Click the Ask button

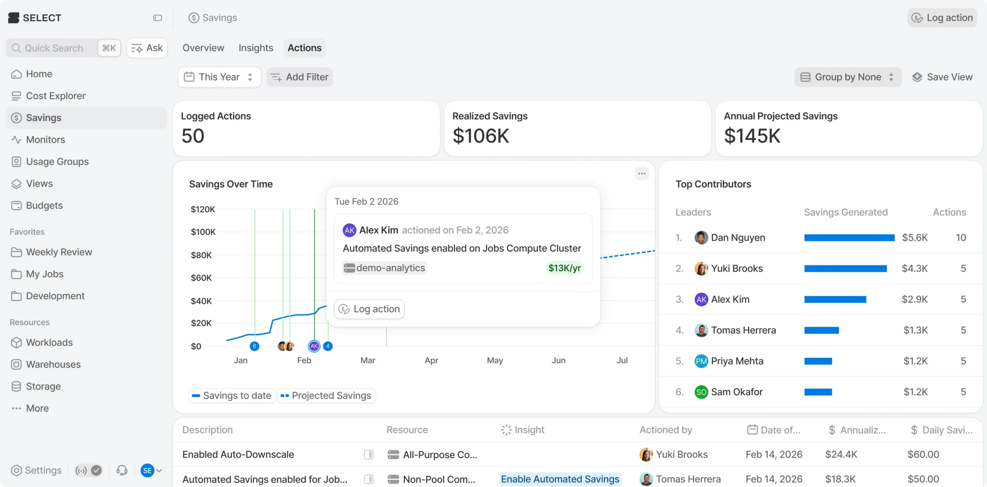[x=147, y=48]
